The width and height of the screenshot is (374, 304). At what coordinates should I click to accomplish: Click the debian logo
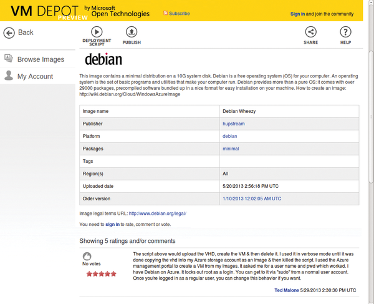pos(103,59)
